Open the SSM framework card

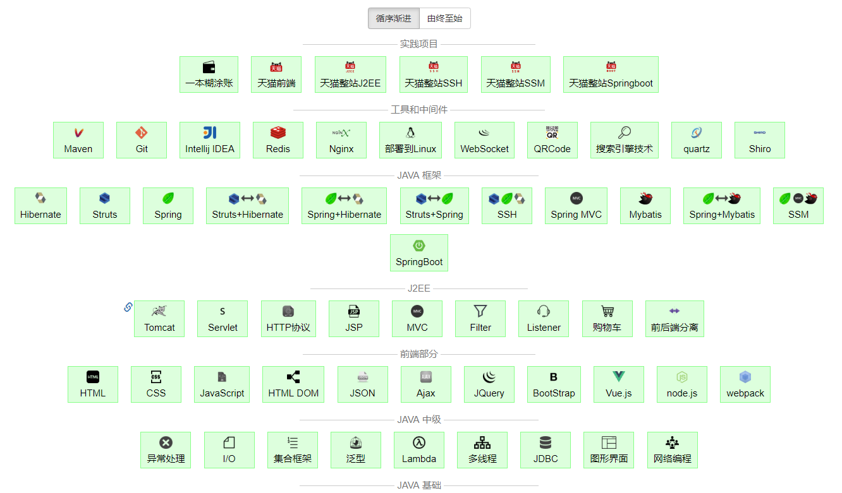tap(798, 206)
